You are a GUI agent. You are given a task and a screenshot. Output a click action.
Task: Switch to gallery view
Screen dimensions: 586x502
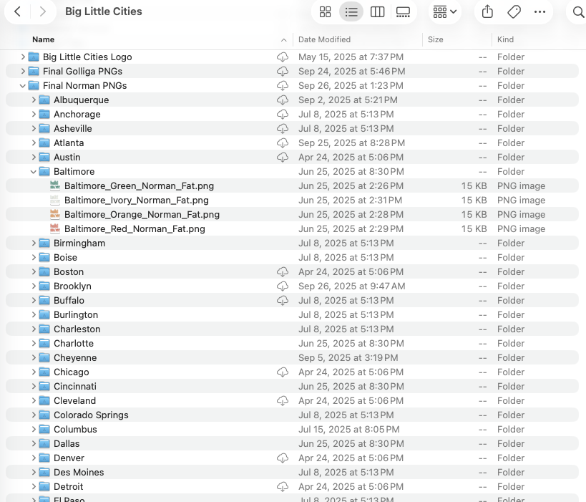point(403,11)
